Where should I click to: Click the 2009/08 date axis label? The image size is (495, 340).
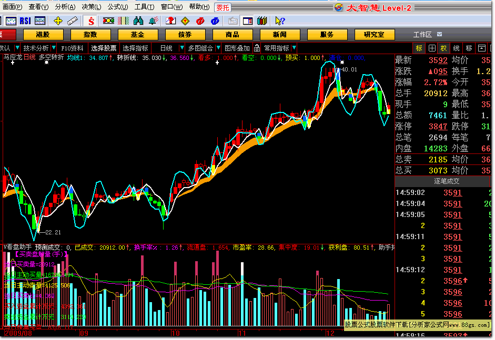18,333
